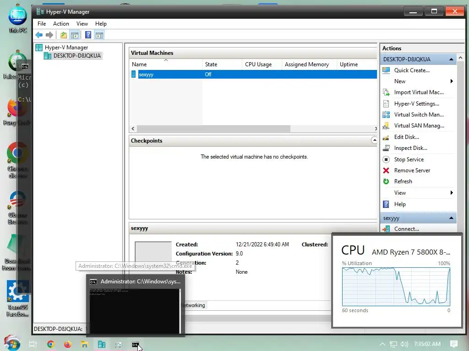Viewport: 469px width, 351px height.
Task: Click Hyper-V Settings action
Action: (417, 104)
